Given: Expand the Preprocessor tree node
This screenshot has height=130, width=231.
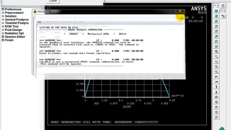Looking at the screenshot, I should 3,13.
